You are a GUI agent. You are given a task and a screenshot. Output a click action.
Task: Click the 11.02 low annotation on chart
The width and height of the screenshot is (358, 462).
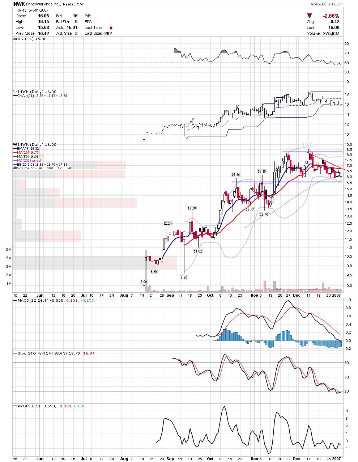pyautogui.click(x=198, y=251)
